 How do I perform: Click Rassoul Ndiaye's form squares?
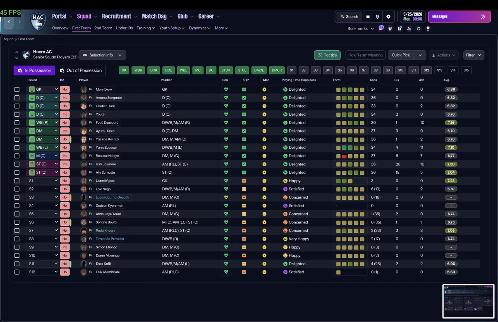point(350,156)
